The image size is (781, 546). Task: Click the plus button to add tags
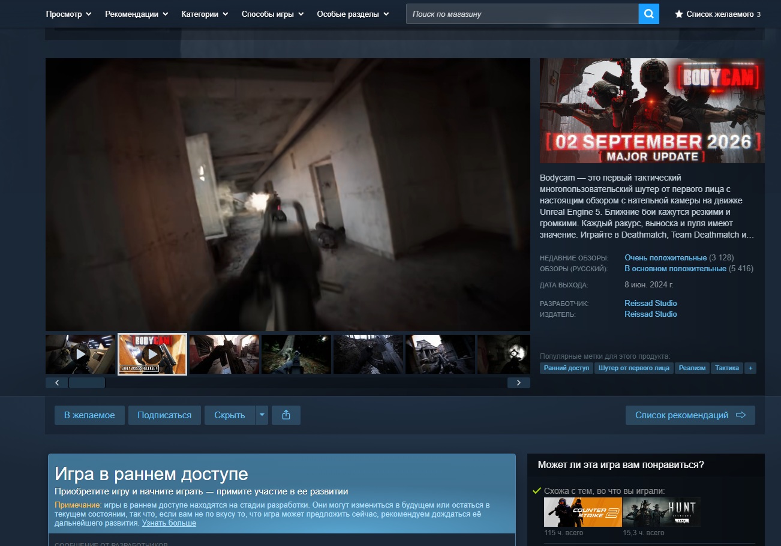750,368
